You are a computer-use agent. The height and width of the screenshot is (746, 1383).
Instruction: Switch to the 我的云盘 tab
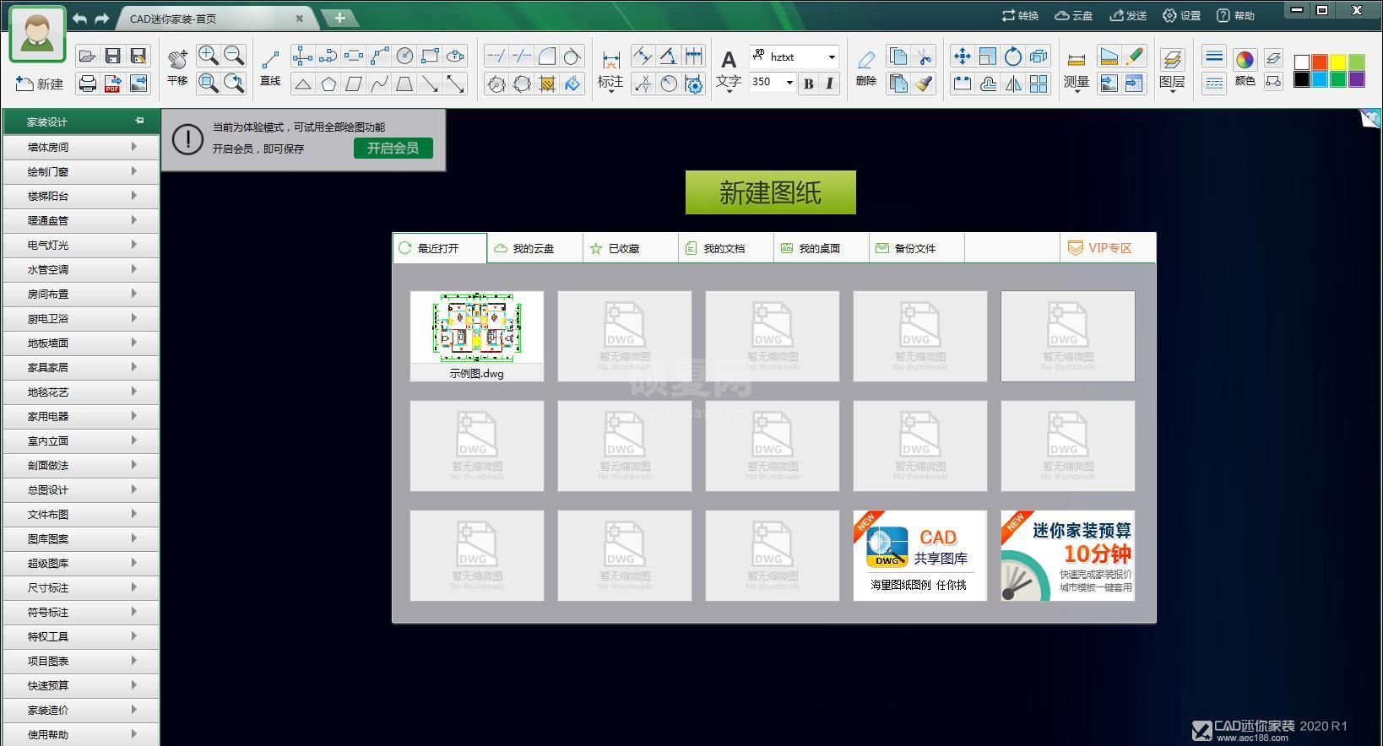(535, 248)
